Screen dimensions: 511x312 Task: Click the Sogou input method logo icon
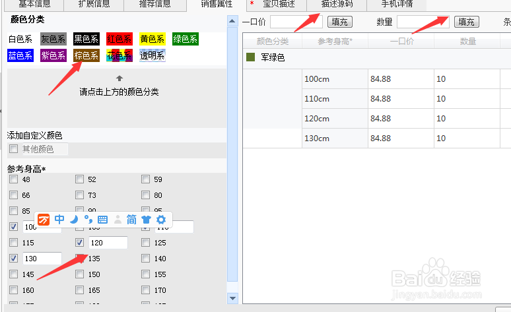pyautogui.click(x=44, y=220)
